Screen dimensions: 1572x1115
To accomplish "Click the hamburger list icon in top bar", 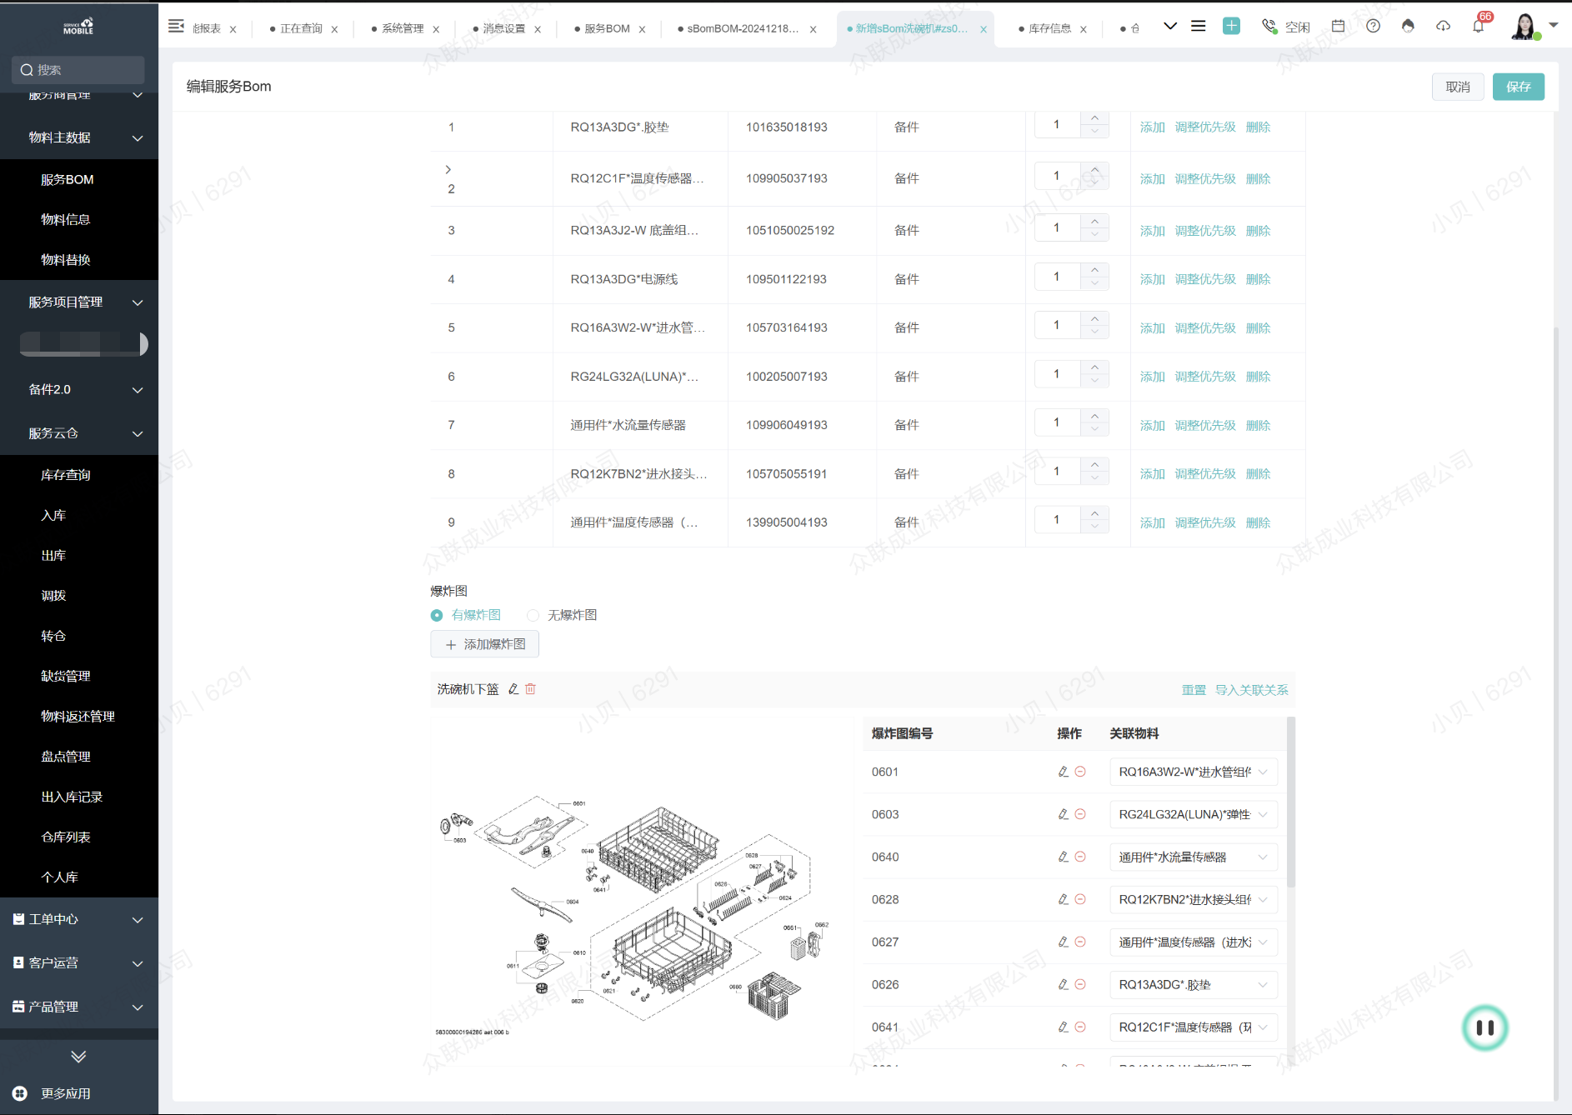I will click(1198, 26).
